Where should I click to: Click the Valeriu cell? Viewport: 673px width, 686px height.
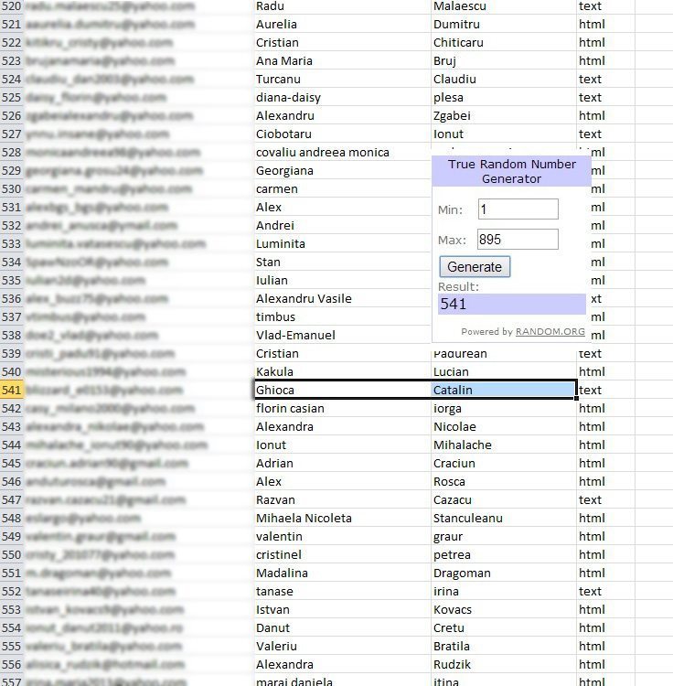(342, 646)
